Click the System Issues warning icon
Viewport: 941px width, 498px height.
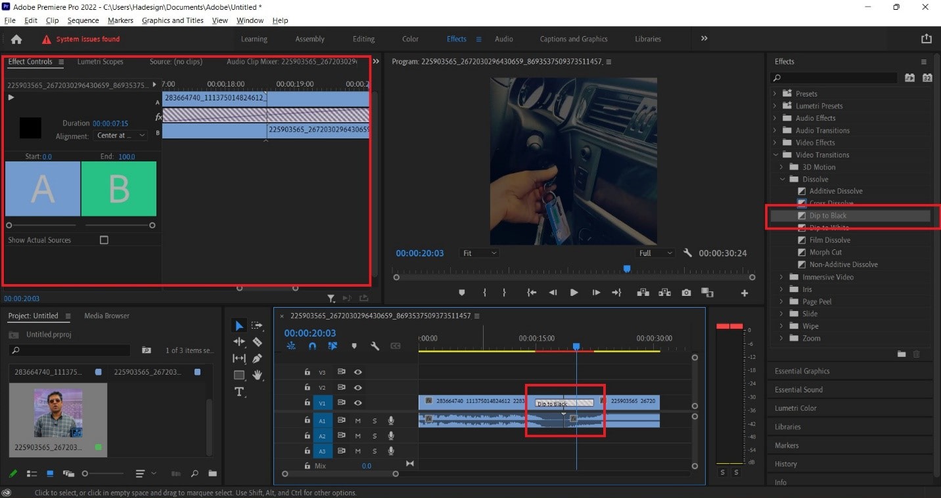click(x=46, y=39)
